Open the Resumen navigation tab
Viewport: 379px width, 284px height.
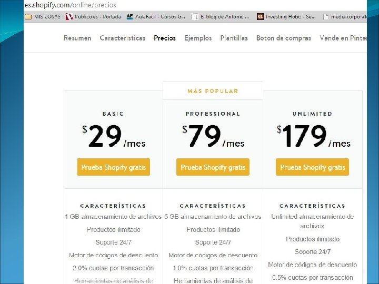click(77, 38)
